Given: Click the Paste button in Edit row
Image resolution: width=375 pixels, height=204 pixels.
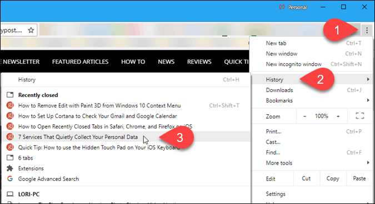Looking at the screenshot, I should point(359,178).
